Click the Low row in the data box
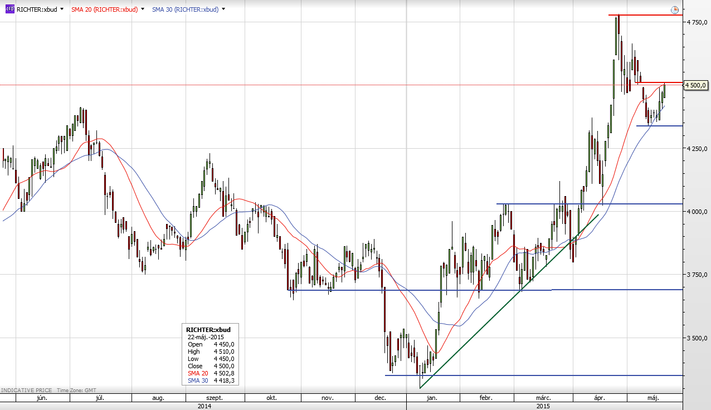 click(212, 359)
